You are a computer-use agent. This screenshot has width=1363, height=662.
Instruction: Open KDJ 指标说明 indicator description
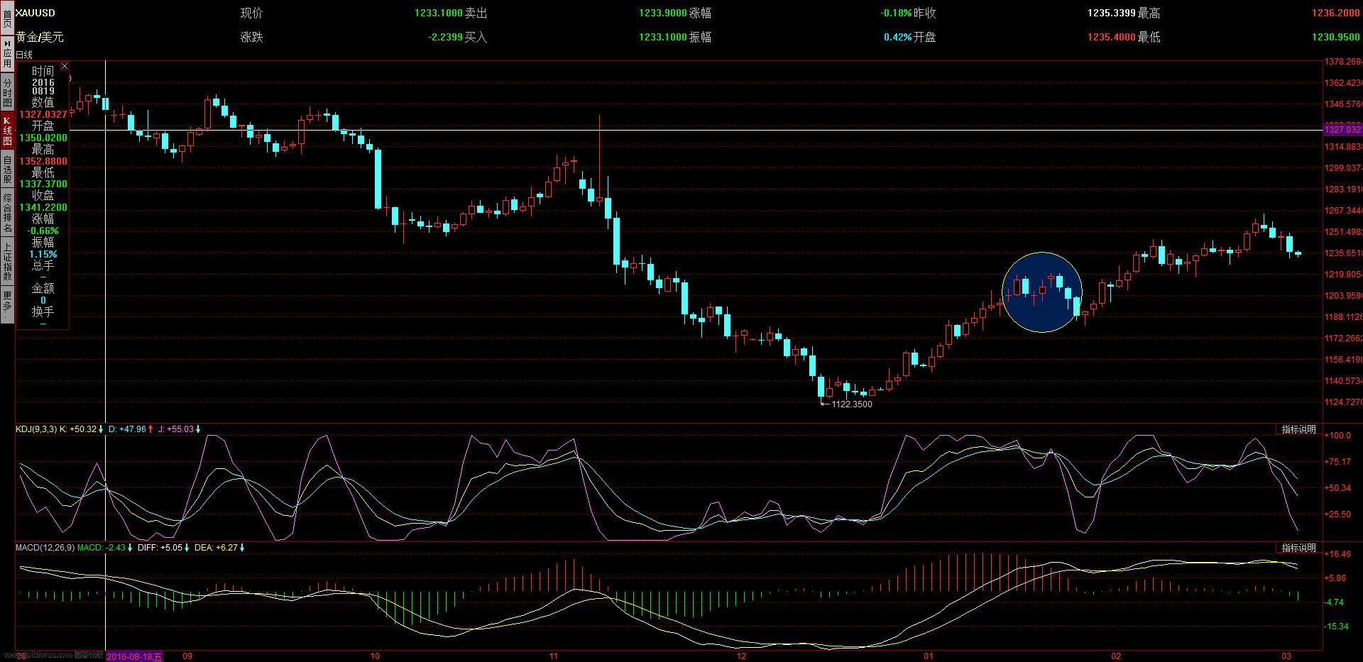1298,429
